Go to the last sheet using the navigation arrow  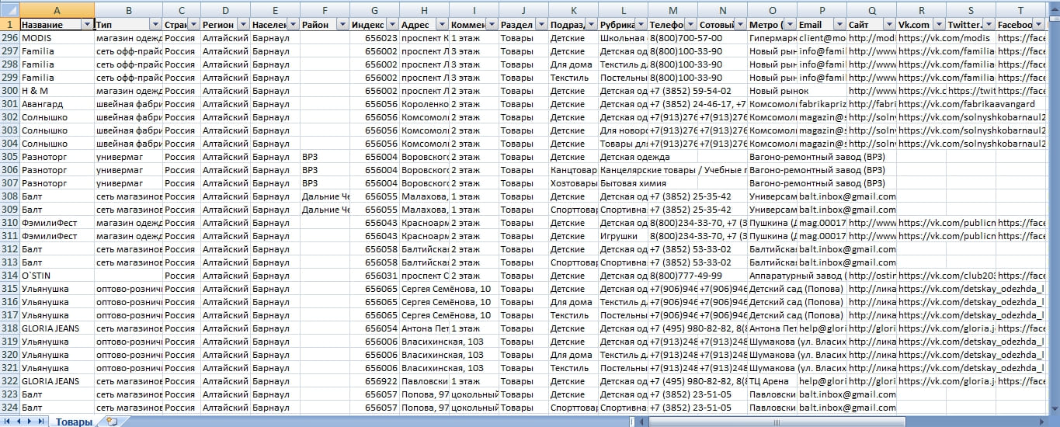40,421
